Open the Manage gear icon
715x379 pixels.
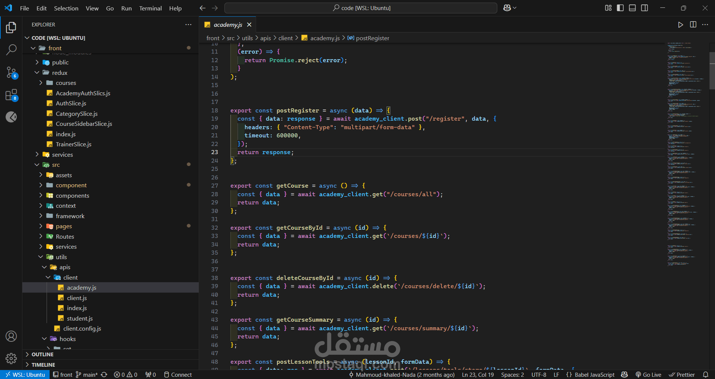pos(11,359)
